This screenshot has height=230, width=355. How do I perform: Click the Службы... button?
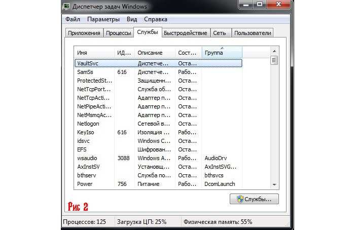tap(254, 199)
